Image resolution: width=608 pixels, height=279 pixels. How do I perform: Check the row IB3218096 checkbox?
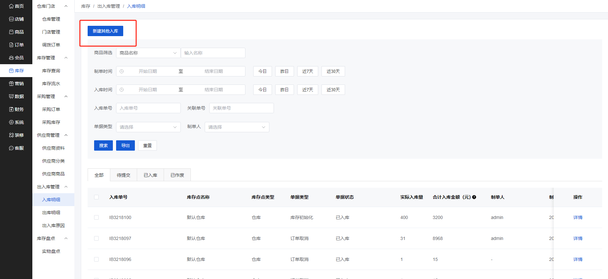tap(96, 259)
